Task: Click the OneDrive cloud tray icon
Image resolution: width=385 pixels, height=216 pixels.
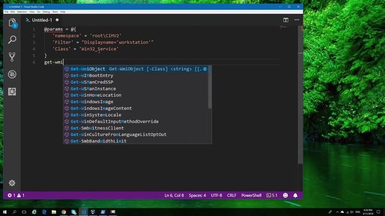Action: pyautogui.click(x=342, y=212)
